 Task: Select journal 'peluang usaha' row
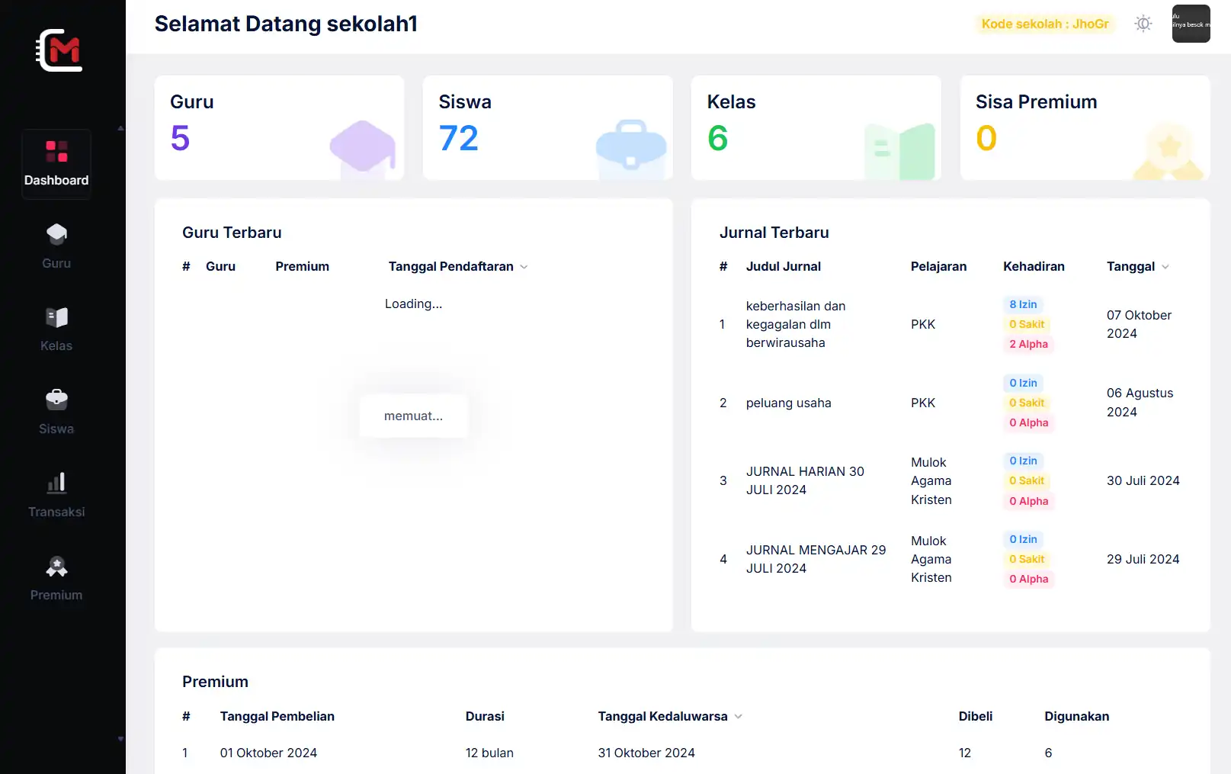pyautogui.click(x=788, y=403)
